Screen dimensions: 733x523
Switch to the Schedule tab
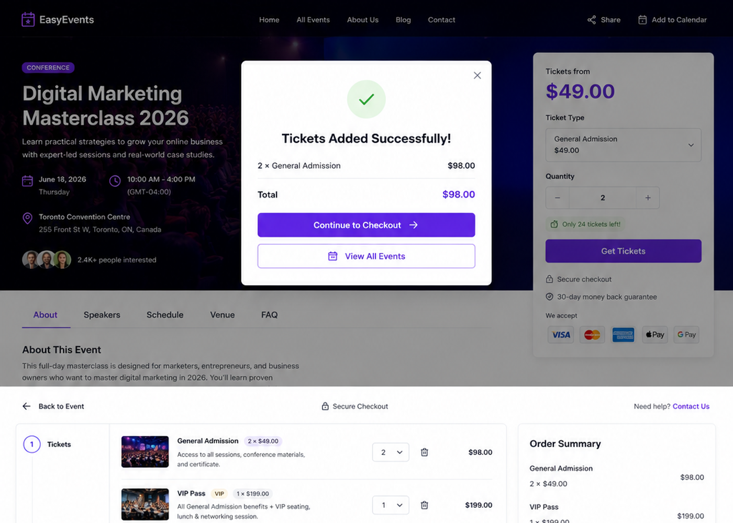click(x=165, y=315)
